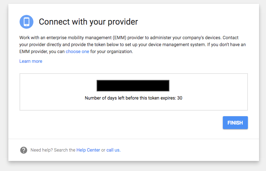
Task: Click the "Connect with your provider" heading
Action: point(88,22)
